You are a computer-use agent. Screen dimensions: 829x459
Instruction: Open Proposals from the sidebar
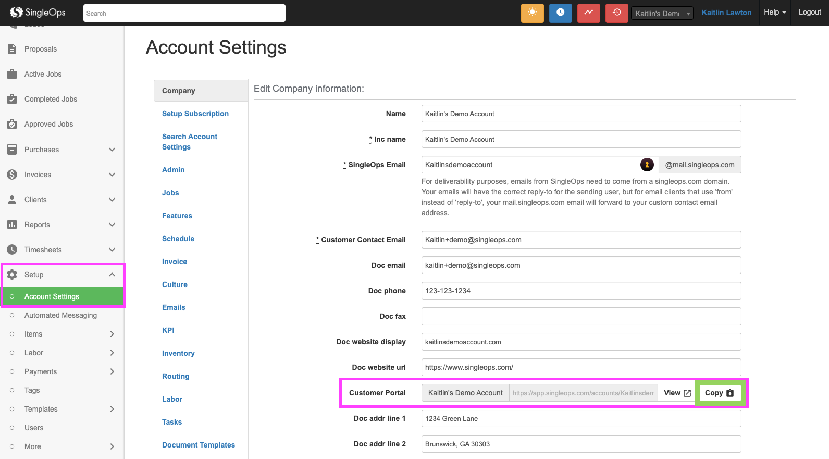pyautogui.click(x=41, y=49)
